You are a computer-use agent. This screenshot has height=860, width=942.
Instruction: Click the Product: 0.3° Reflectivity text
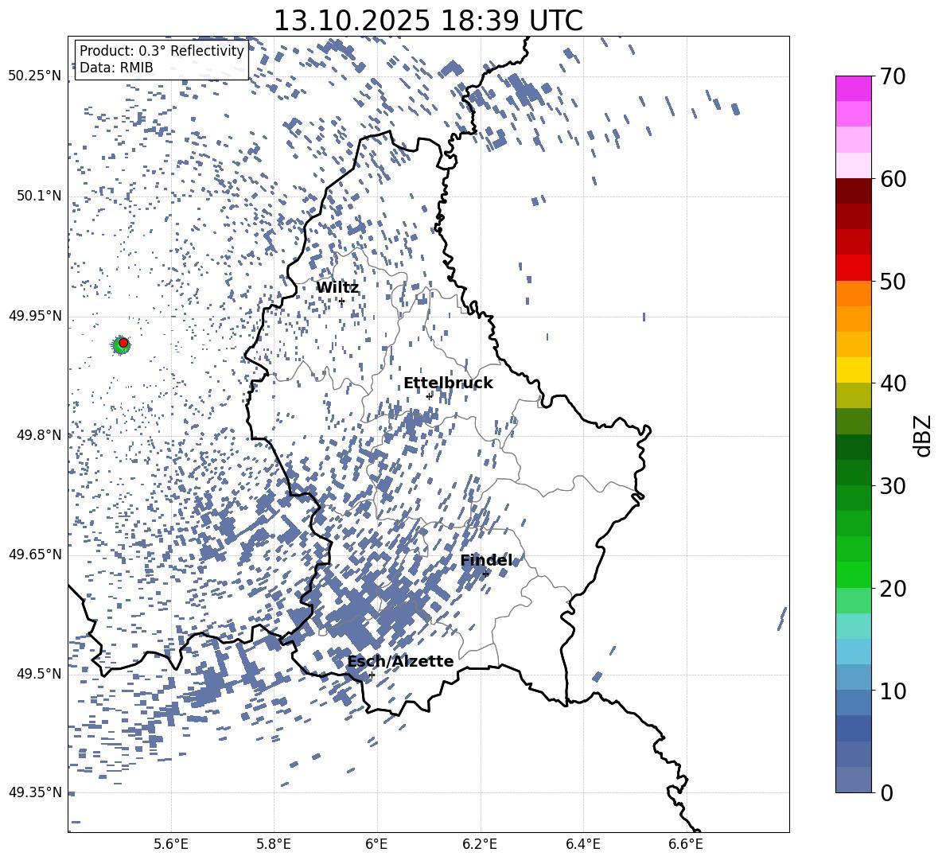[162, 51]
